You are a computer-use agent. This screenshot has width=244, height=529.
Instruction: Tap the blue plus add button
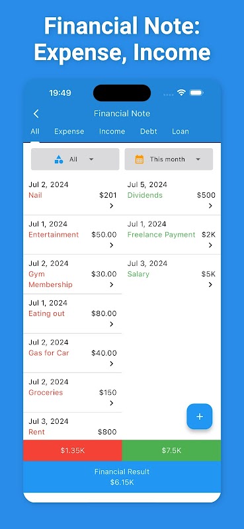pos(200,417)
